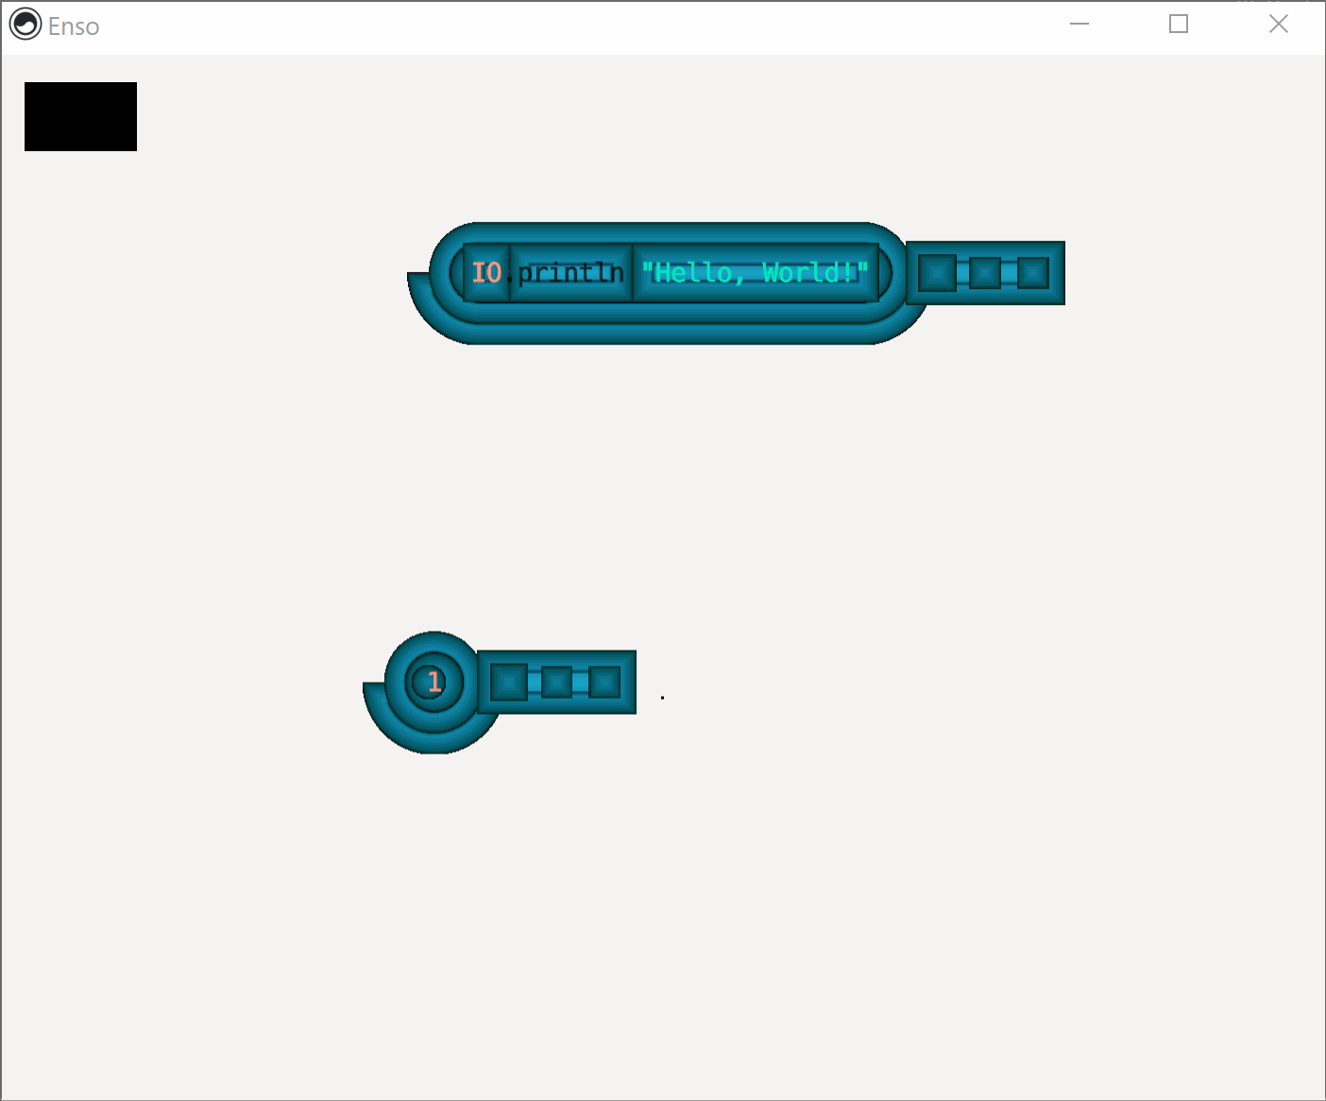The width and height of the screenshot is (1326, 1101).
Task: Click the skip icon on the number node
Action: pyautogui.click(x=557, y=682)
